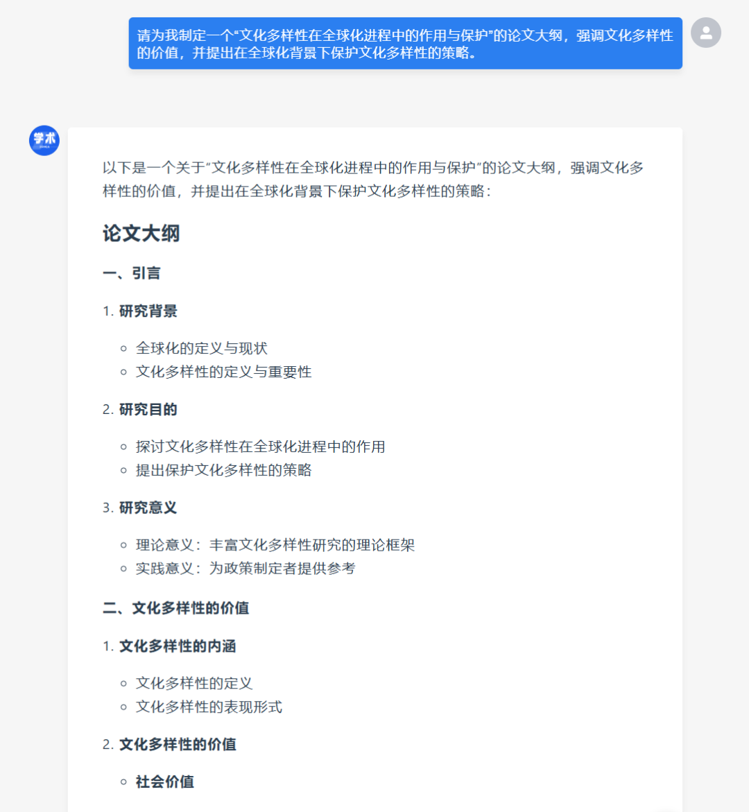749x812 pixels.
Task: Click 提出保护文化多样性的策略 bullet
Action: (x=224, y=469)
